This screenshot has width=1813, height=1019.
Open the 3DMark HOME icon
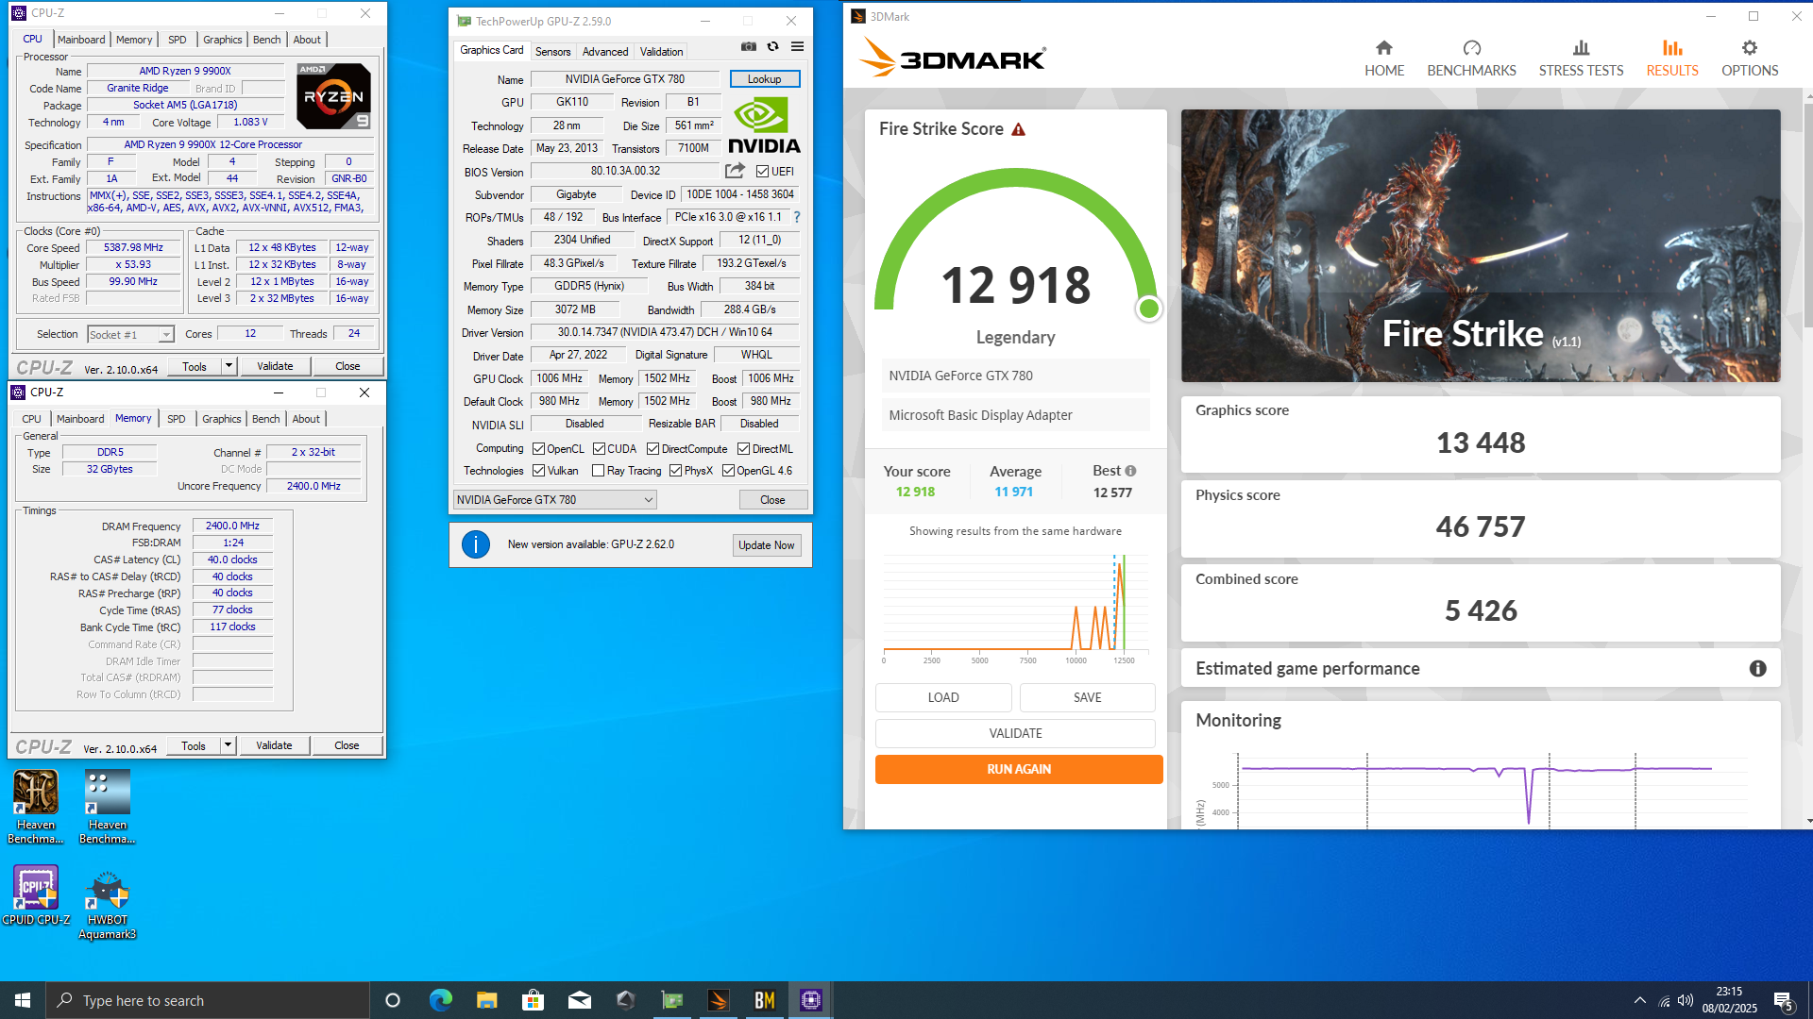[1384, 48]
